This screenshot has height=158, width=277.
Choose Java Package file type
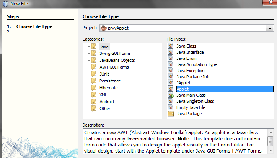(189, 114)
